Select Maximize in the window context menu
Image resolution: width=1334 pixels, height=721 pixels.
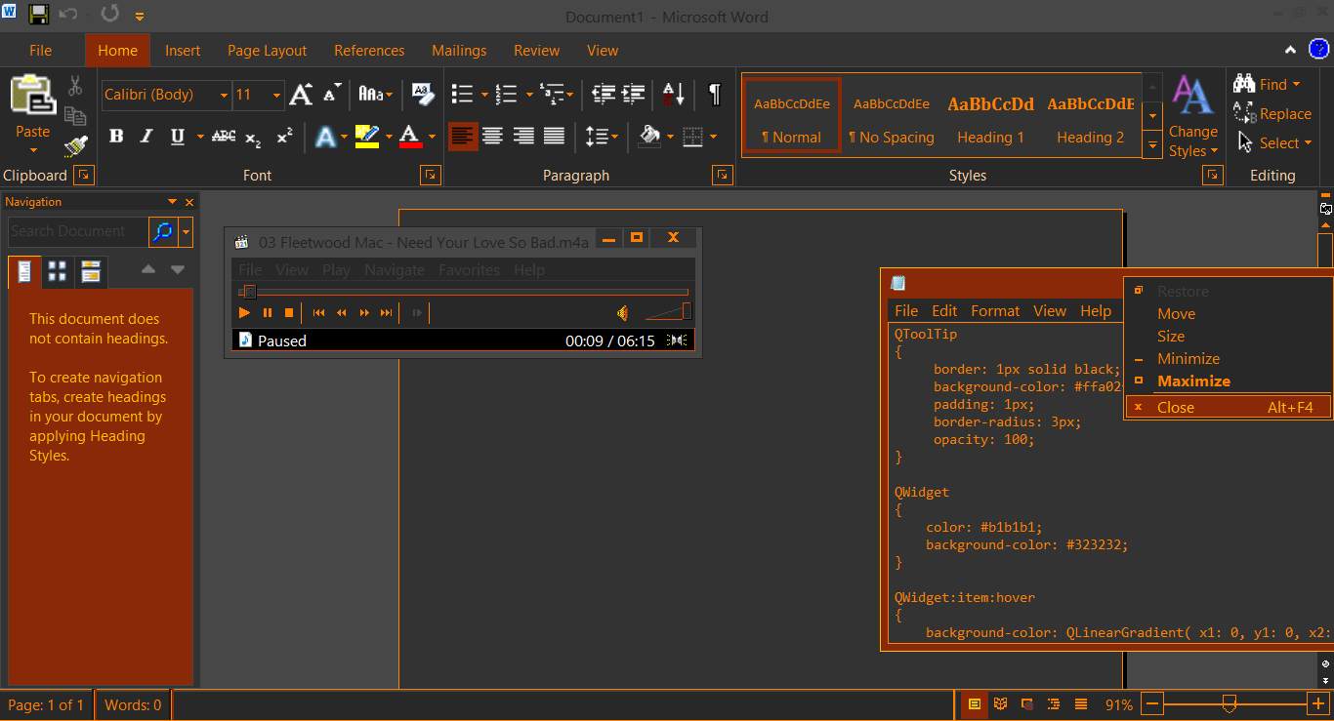[1193, 381]
